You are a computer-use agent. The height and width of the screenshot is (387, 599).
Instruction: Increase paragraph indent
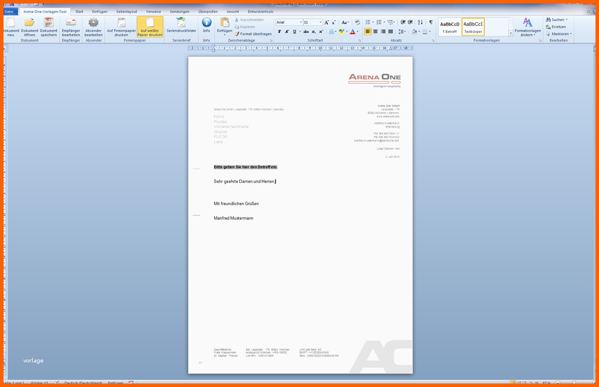coord(410,23)
